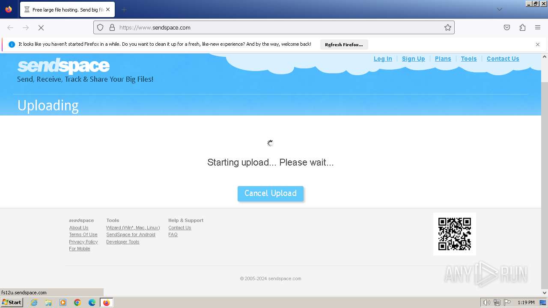Viewport: 548px width, 308px height.
Task: Stop loading the page
Action: [41, 27]
